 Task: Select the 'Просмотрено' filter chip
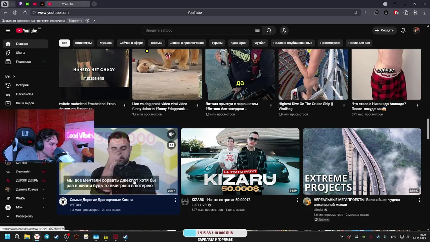[330, 43]
